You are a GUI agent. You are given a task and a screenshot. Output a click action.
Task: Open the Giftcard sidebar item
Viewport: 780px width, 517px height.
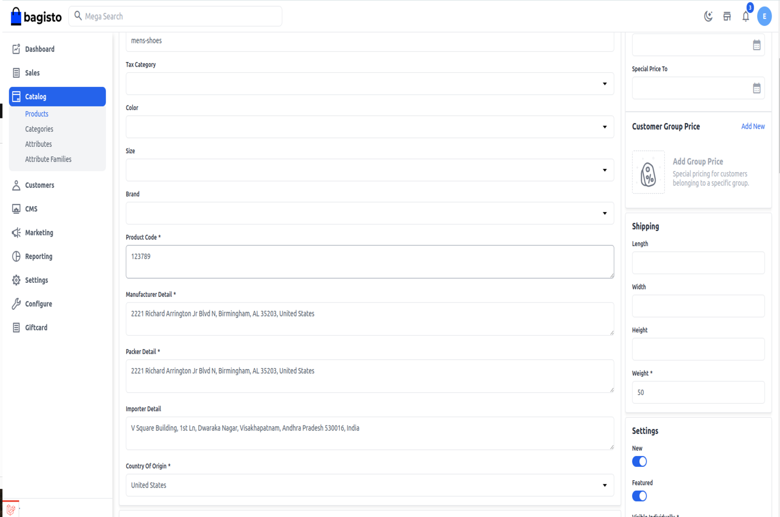[36, 328]
